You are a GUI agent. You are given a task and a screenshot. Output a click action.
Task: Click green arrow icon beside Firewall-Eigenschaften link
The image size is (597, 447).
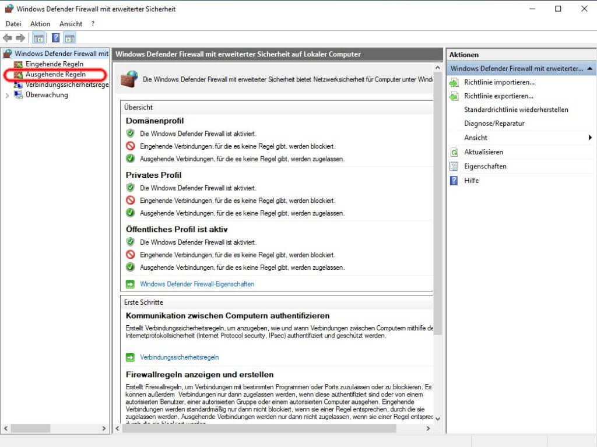point(130,284)
